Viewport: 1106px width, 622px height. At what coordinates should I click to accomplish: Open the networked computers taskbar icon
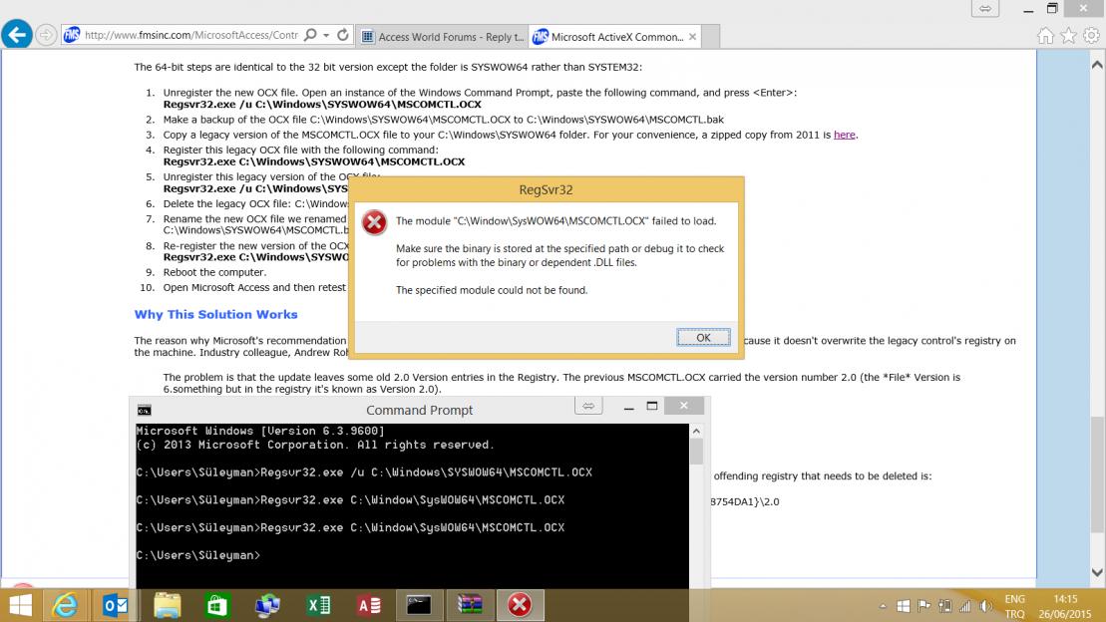pos(267,605)
